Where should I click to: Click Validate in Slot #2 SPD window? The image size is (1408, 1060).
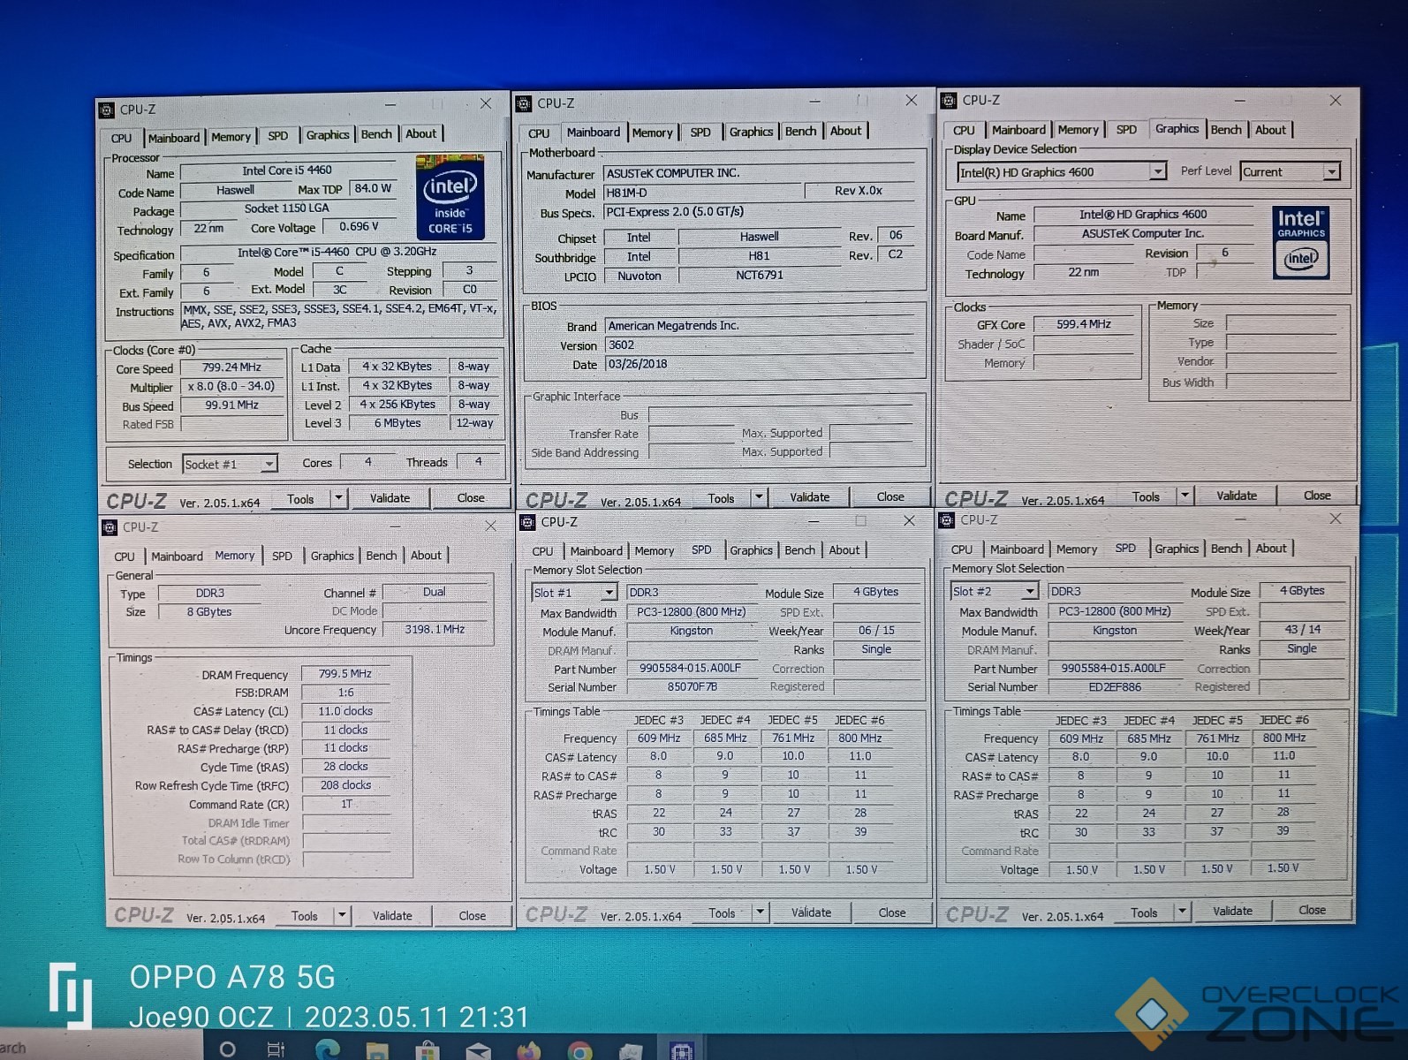pyautogui.click(x=1232, y=911)
